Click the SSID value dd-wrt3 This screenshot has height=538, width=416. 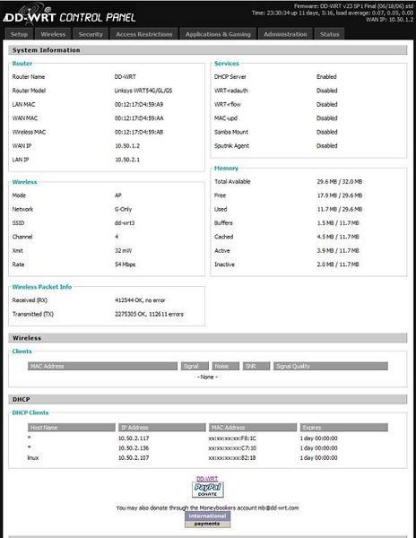125,223
